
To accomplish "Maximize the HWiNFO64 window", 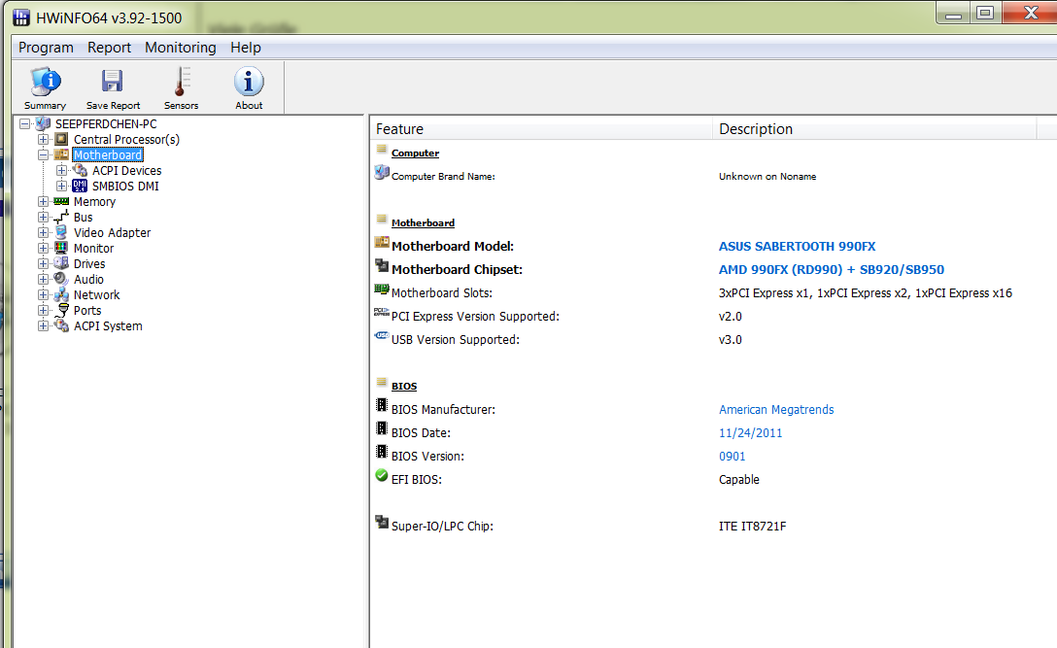I will click(985, 14).
